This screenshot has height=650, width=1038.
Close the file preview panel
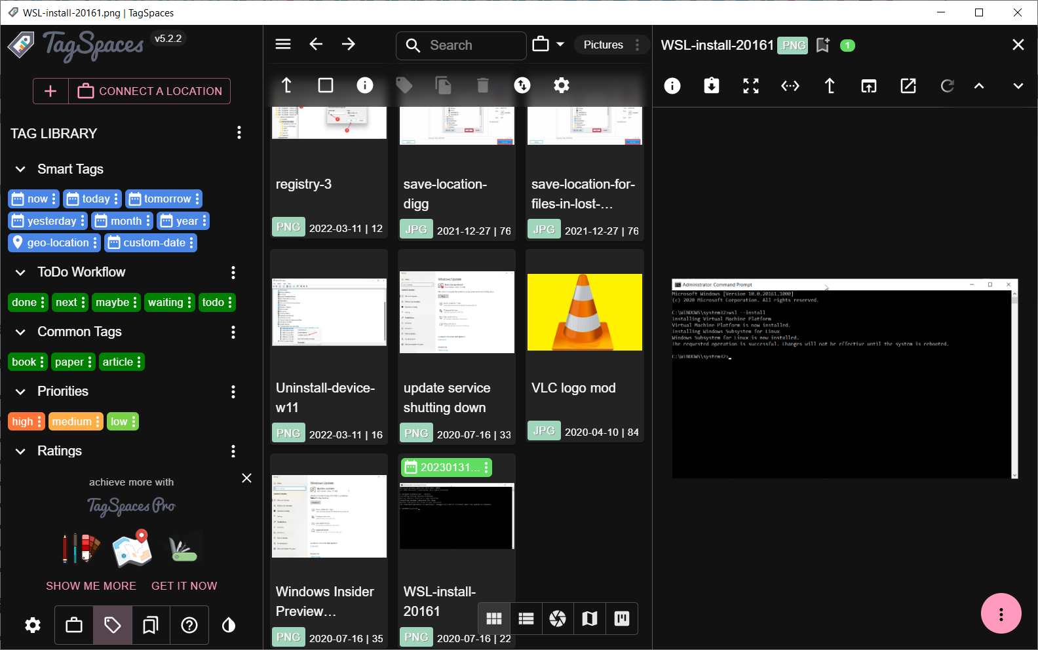1018,45
